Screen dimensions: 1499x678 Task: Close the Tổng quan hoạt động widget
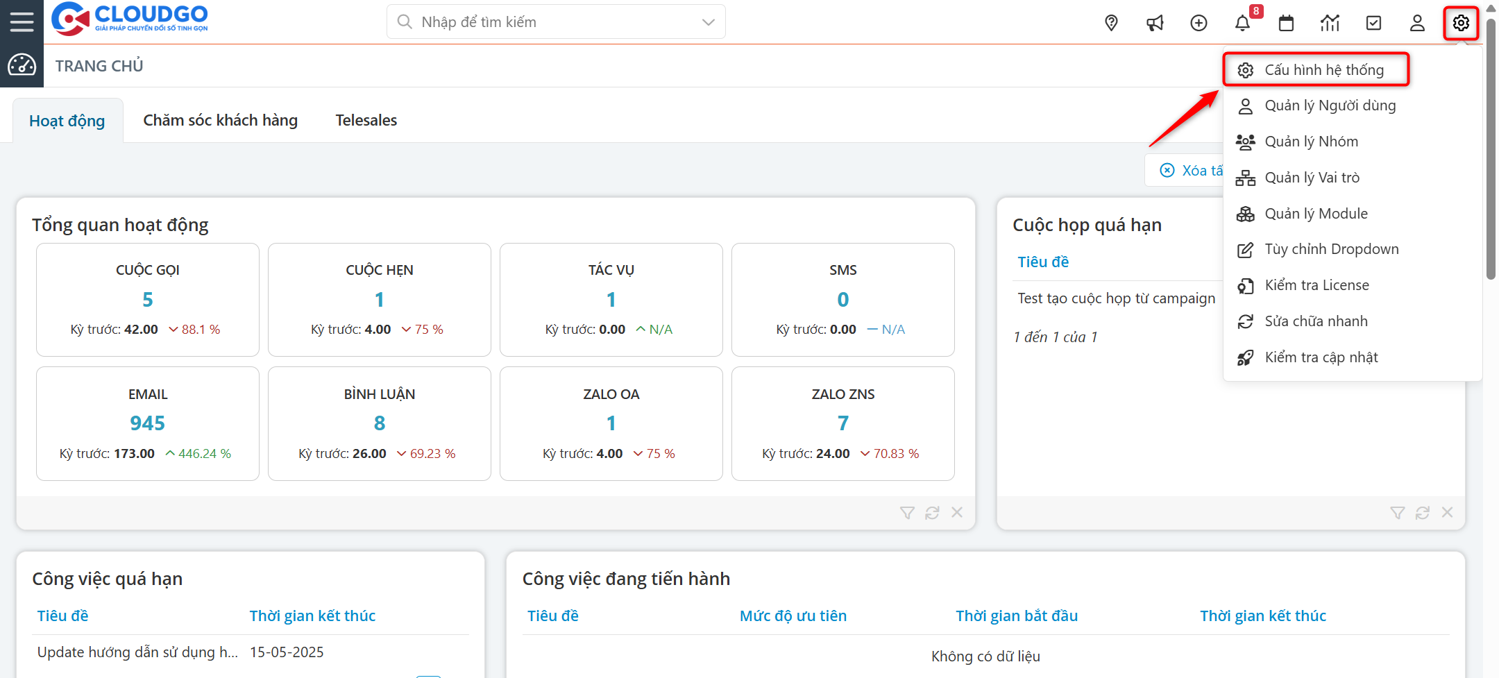pos(957,513)
